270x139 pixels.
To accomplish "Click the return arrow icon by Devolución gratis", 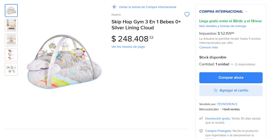I will [x=201, y=118].
